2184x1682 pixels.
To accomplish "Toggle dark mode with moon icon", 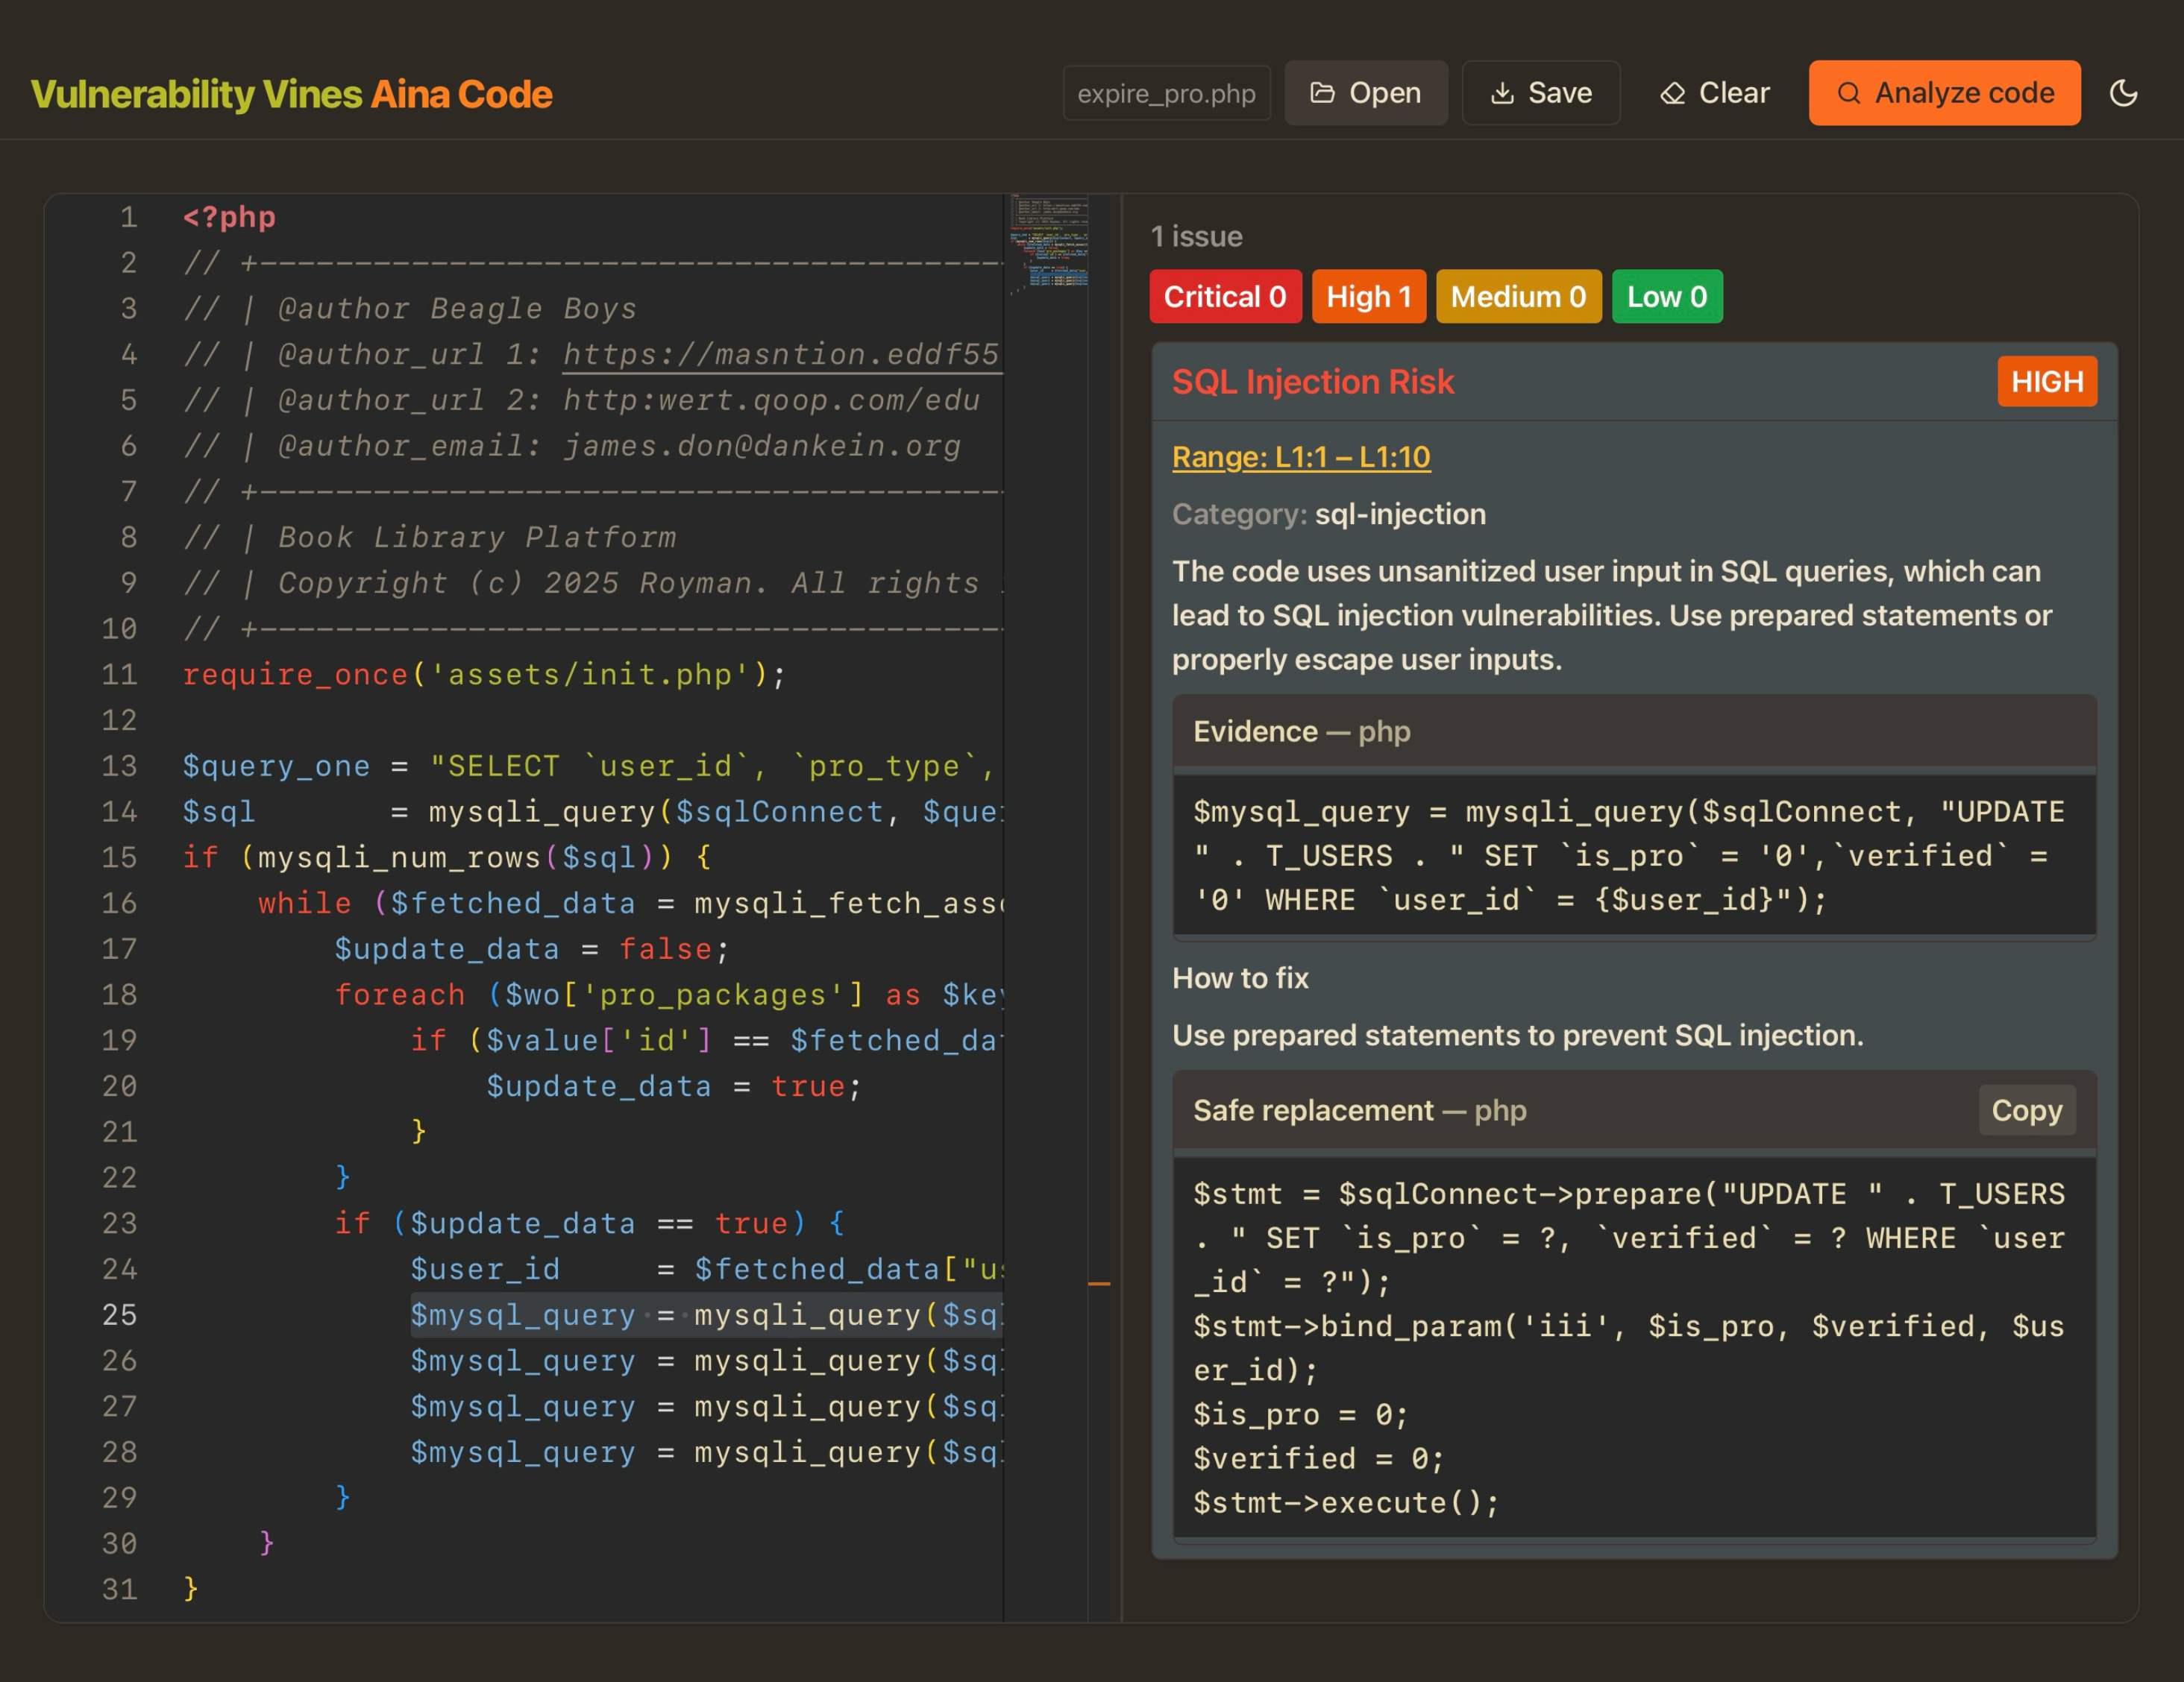I will tap(2123, 93).
